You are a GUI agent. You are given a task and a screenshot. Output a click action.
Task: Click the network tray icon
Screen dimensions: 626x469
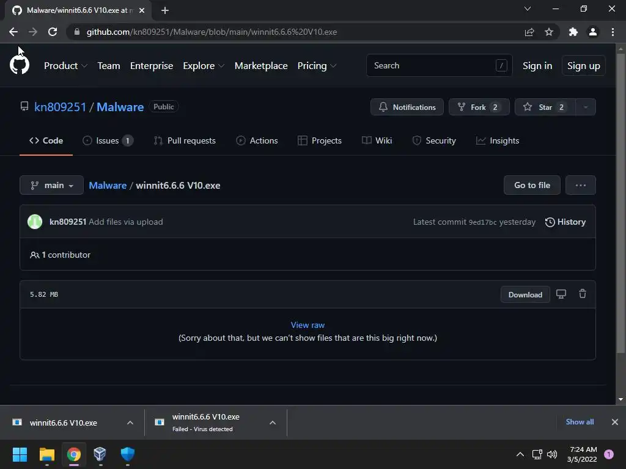[537, 454]
